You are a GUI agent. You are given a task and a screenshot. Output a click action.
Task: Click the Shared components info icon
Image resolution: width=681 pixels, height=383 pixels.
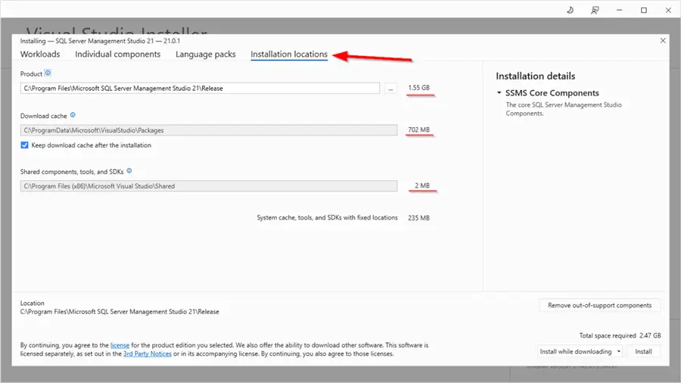pyautogui.click(x=129, y=172)
